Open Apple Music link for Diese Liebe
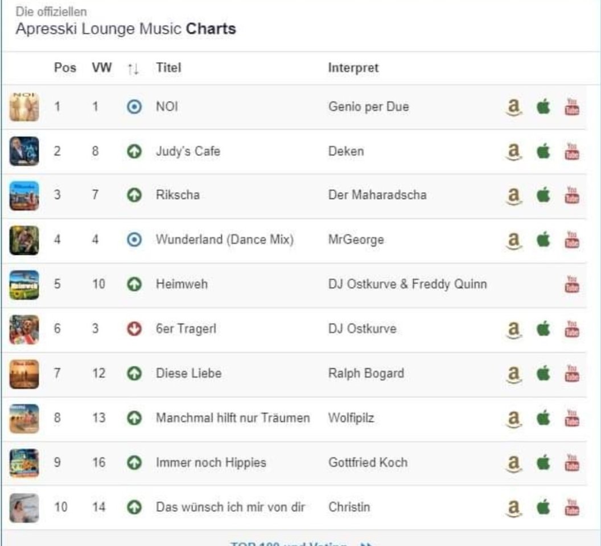 [544, 373]
